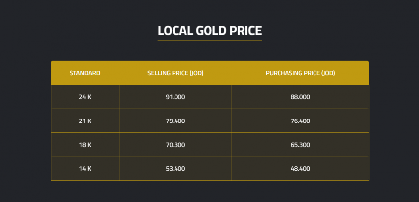Select the 14 K standard cell
The image size is (419, 202).
point(85,169)
